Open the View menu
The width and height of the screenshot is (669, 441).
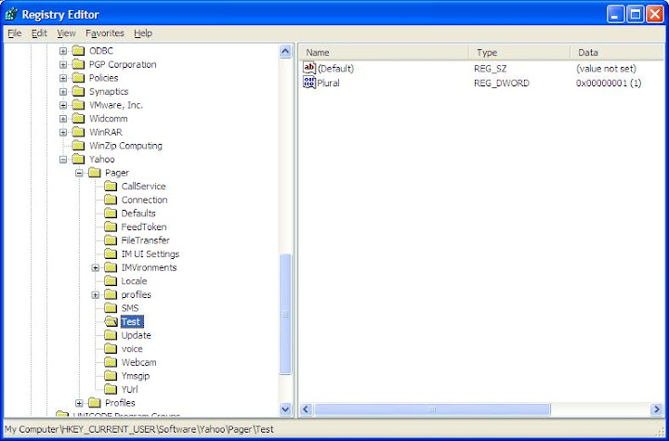[x=66, y=32]
